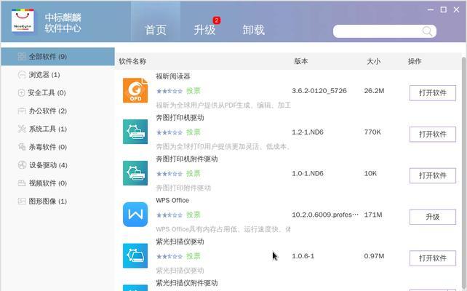The width and height of the screenshot is (467, 291).
Task: Click the 操作 column header
Action: pos(415,61)
